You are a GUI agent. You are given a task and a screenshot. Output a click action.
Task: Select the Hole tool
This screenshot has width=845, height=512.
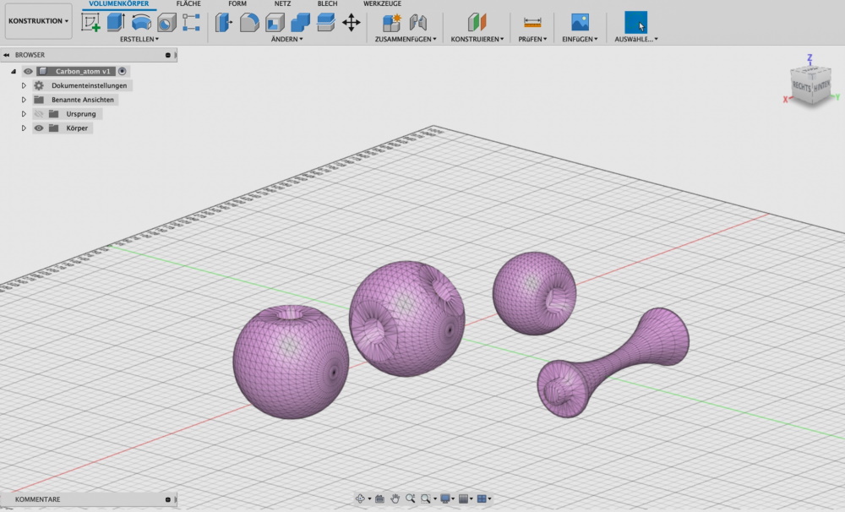(166, 23)
